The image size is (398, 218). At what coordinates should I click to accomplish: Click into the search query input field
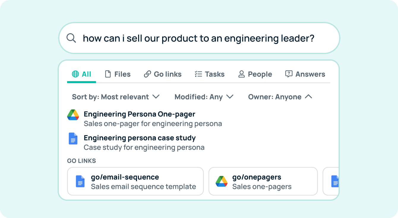point(199,38)
